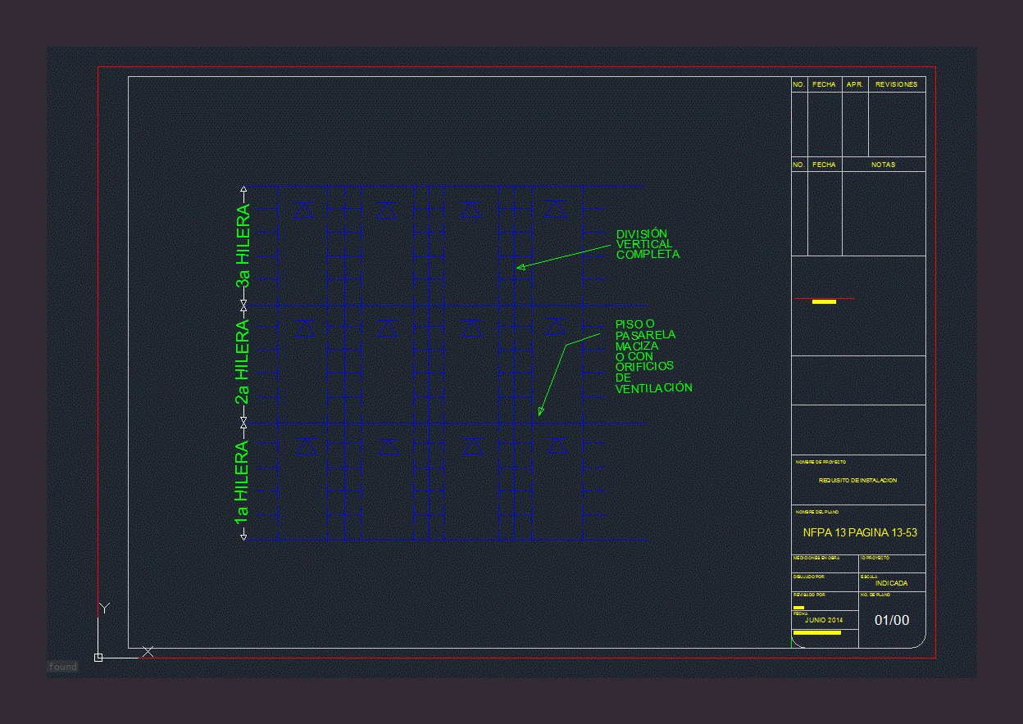Viewport: 1023px width, 724px height.
Task: Pick the '3a HILERA' vertical label
Action: coord(243,246)
